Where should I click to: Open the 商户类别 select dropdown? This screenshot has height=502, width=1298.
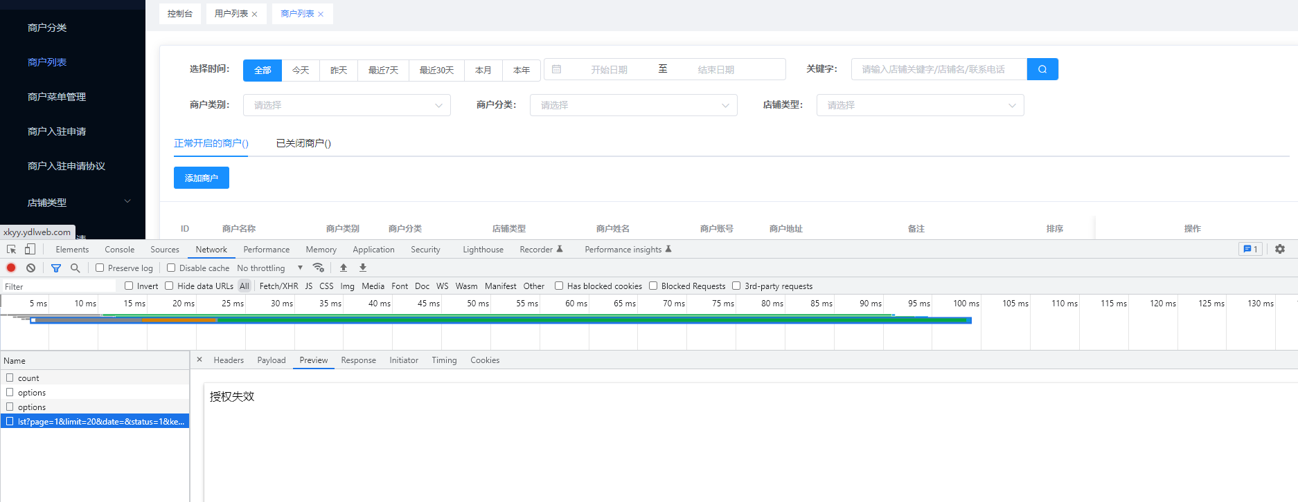pos(347,105)
